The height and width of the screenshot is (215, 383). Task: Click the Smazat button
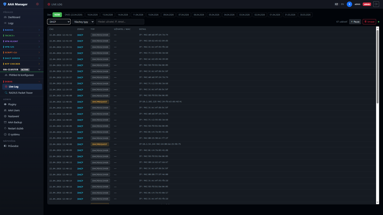pos(369,22)
